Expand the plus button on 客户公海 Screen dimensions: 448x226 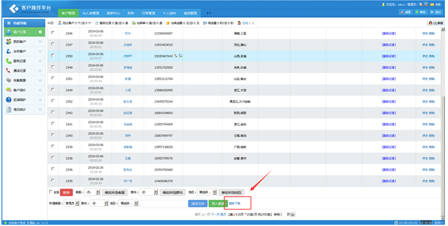tap(40, 32)
